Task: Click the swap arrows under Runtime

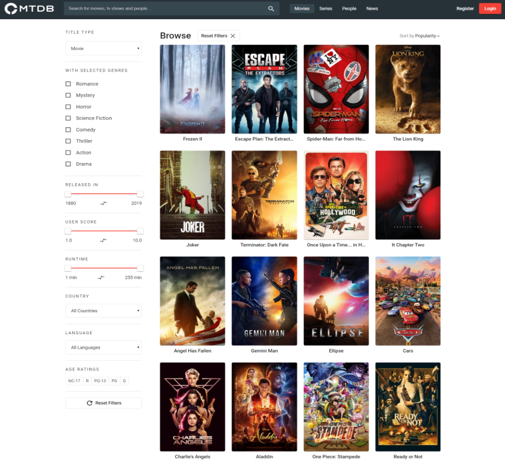Action: pyautogui.click(x=101, y=277)
